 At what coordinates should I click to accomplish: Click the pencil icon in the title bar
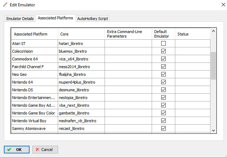pyautogui.click(x=5, y=5)
